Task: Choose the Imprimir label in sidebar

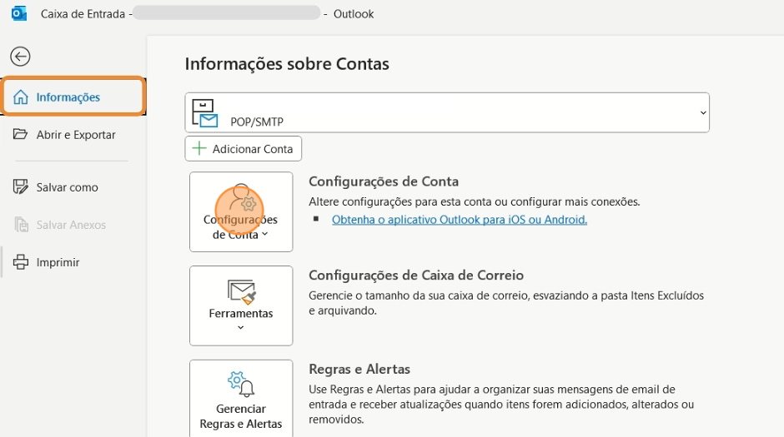Action: (58, 262)
